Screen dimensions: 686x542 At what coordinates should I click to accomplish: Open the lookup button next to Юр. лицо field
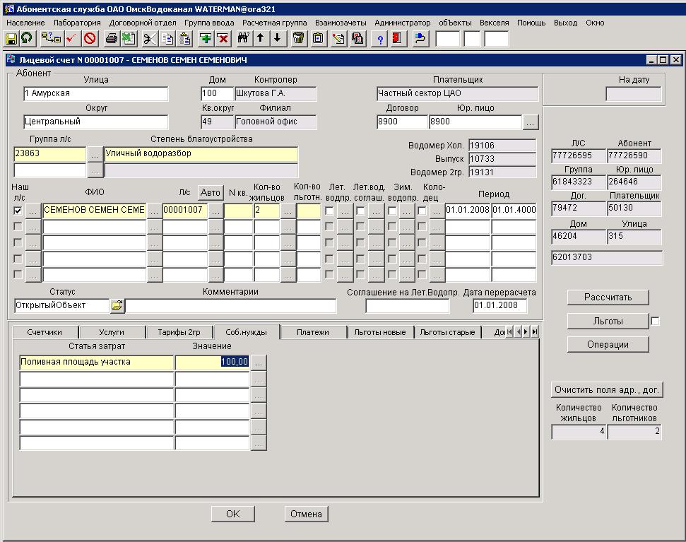coord(531,122)
